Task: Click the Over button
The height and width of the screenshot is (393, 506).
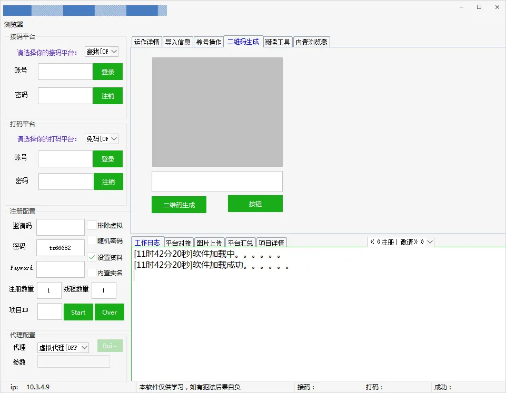Action: coord(110,311)
